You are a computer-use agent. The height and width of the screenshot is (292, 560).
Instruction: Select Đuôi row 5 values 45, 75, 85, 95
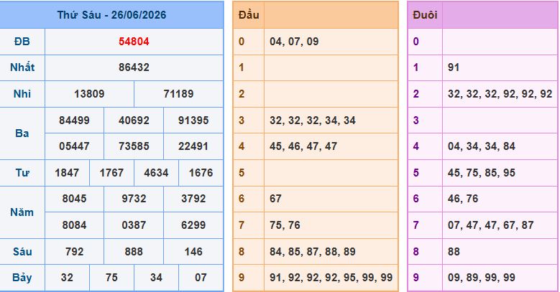click(x=482, y=174)
